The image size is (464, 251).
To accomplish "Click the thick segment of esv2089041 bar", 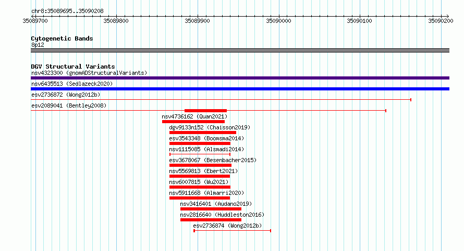I will pos(205,111).
